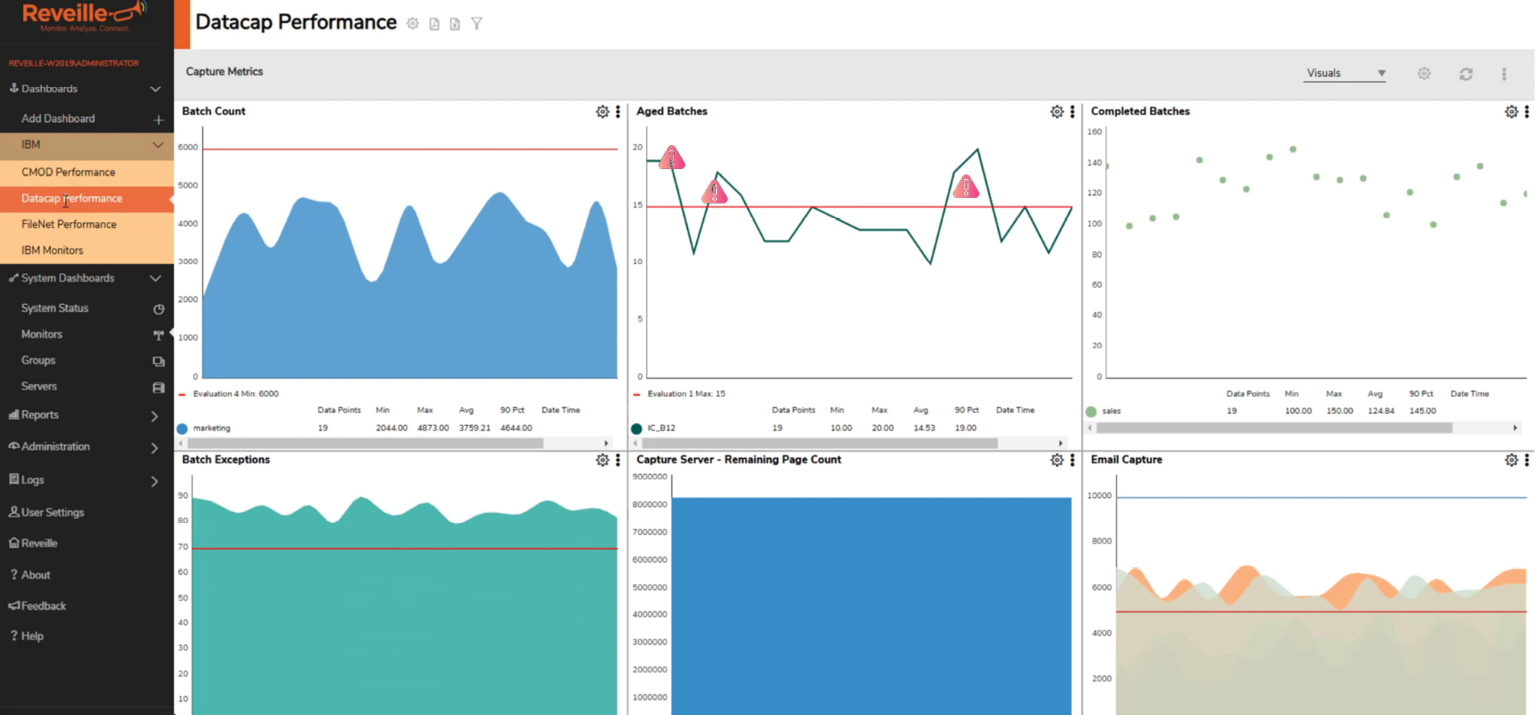Export dashboard to PDF icon in title bar

[x=434, y=24]
